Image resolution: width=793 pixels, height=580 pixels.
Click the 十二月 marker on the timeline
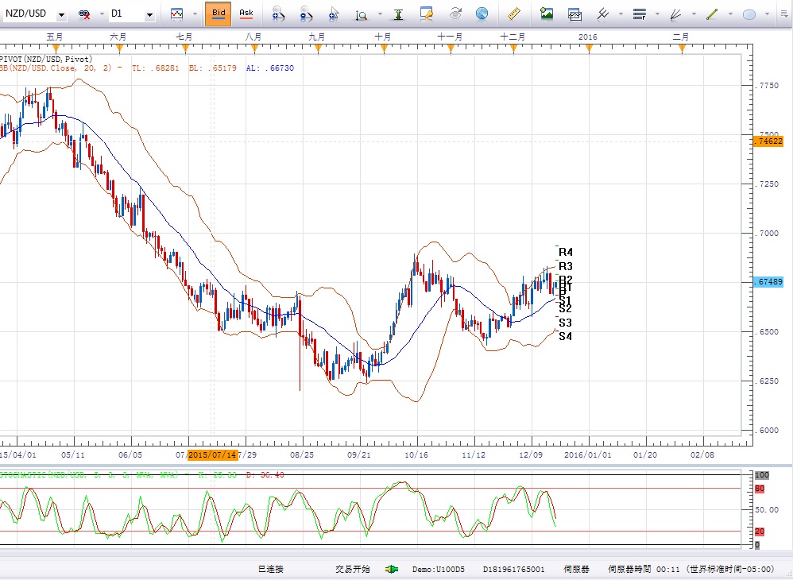coord(513,37)
